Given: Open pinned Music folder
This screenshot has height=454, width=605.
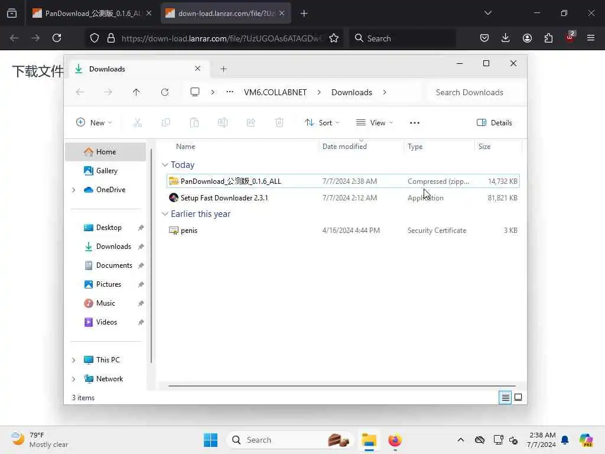Looking at the screenshot, I should (x=105, y=303).
